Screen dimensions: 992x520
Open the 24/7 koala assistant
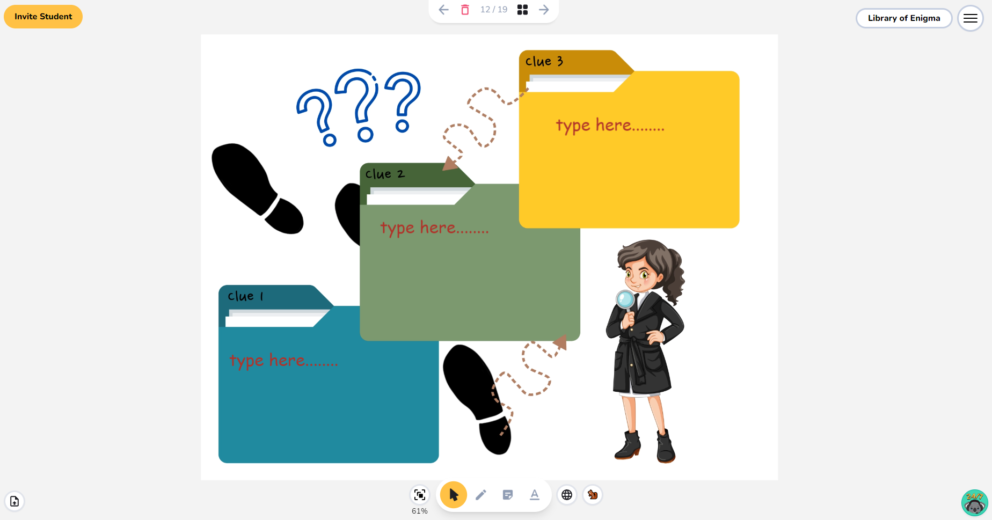pyautogui.click(x=974, y=502)
